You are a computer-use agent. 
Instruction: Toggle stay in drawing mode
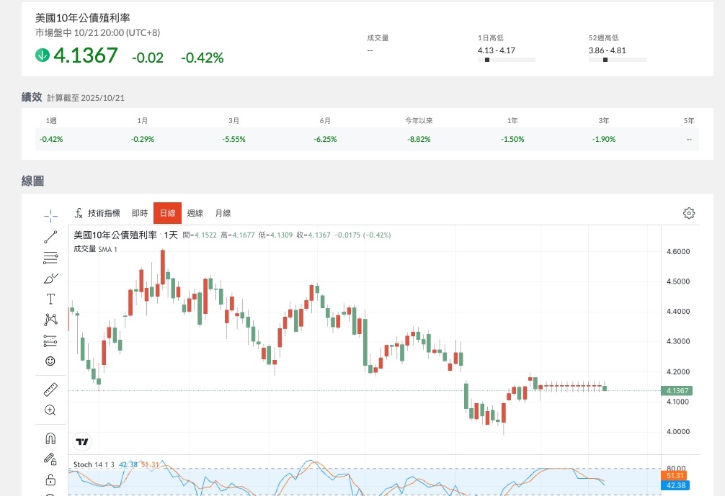click(x=50, y=459)
